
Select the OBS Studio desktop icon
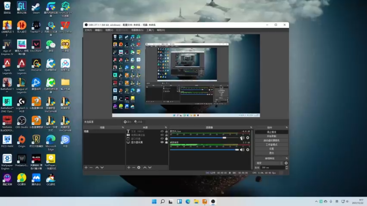(22, 122)
